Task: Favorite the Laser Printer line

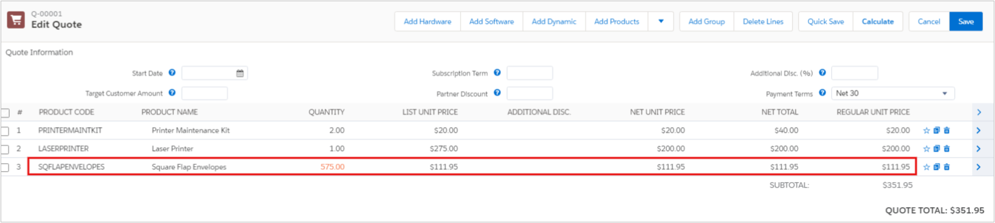Action: click(x=926, y=149)
